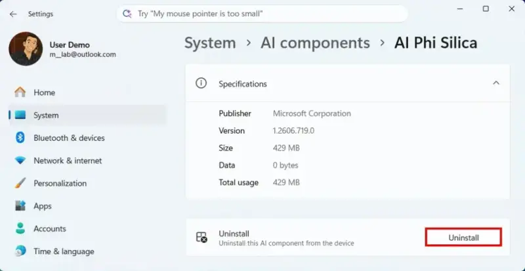This screenshot has width=525, height=271.
Task: Click the m__lab@outlook.com account email
Action: (83, 54)
